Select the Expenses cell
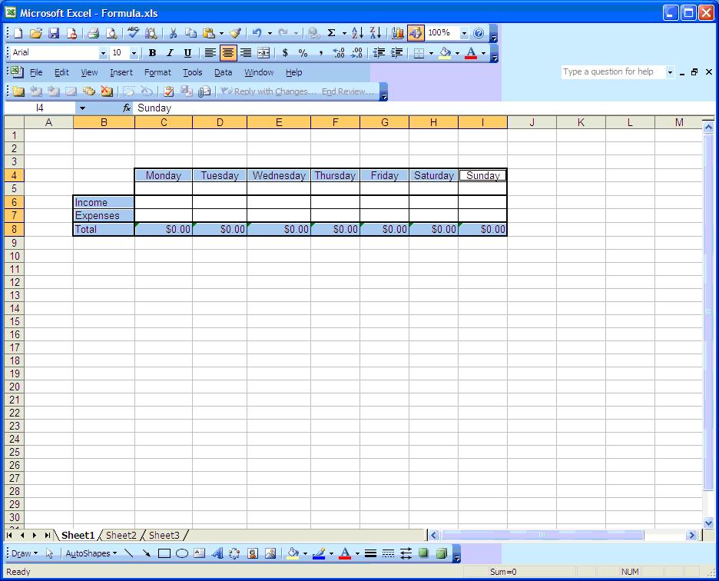Image resolution: width=719 pixels, height=581 pixels. [x=104, y=215]
